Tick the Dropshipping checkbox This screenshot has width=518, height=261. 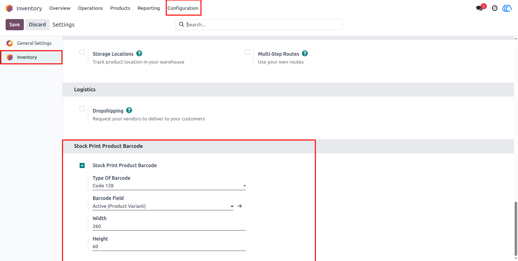[x=82, y=109]
